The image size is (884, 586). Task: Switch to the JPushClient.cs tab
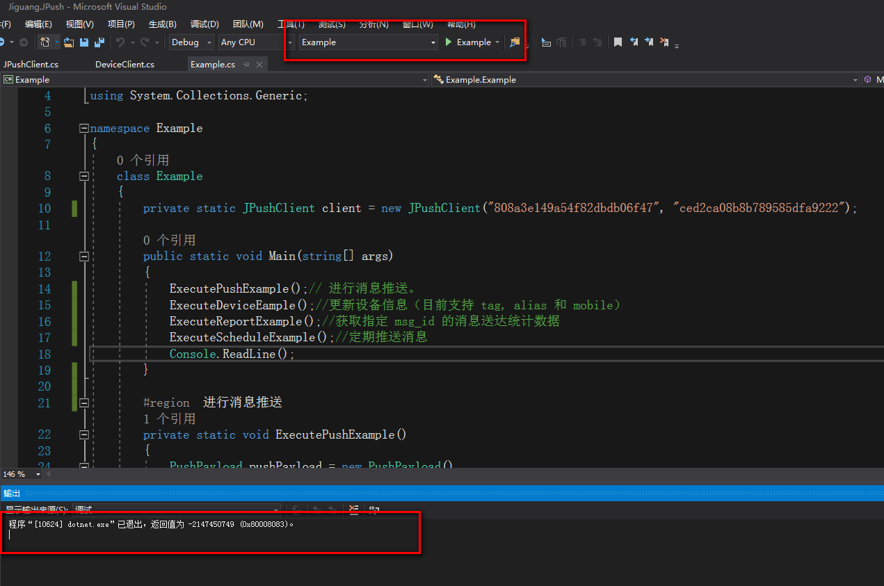click(31, 65)
